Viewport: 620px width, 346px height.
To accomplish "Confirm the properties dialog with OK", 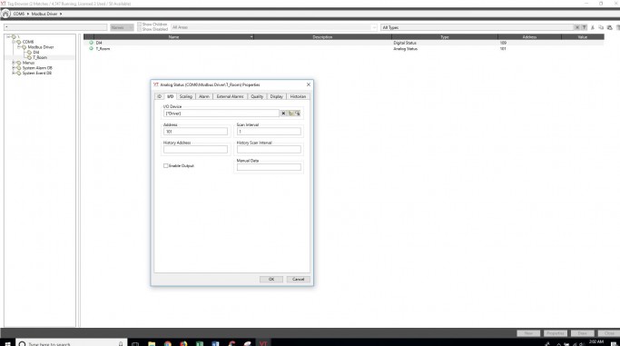I will coord(271,279).
